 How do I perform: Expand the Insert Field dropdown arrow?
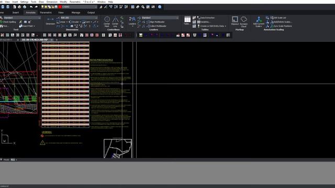tap(34, 26)
